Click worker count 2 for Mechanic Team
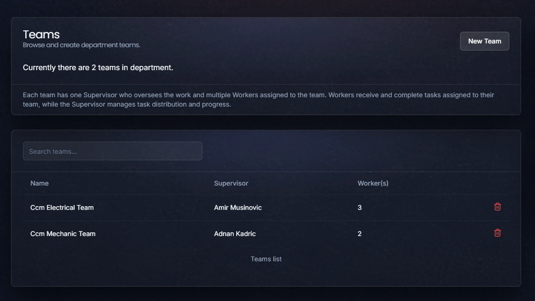The width and height of the screenshot is (535, 301). pos(360,234)
